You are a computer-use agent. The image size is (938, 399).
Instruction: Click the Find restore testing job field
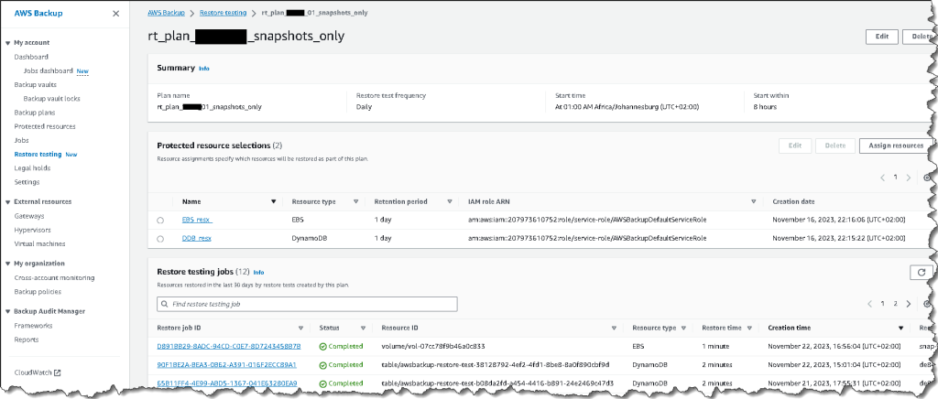pyautogui.click(x=307, y=304)
